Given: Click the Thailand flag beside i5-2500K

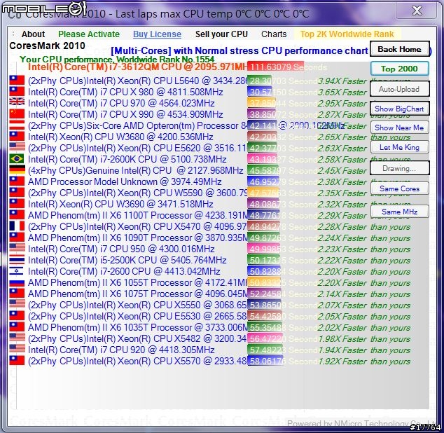Looking at the screenshot, I should (x=17, y=259).
